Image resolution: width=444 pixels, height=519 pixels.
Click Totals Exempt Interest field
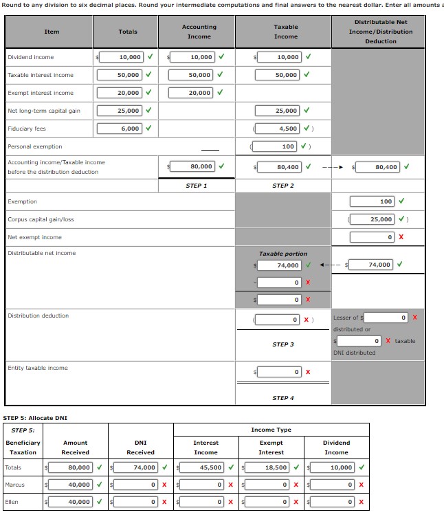(x=267, y=467)
